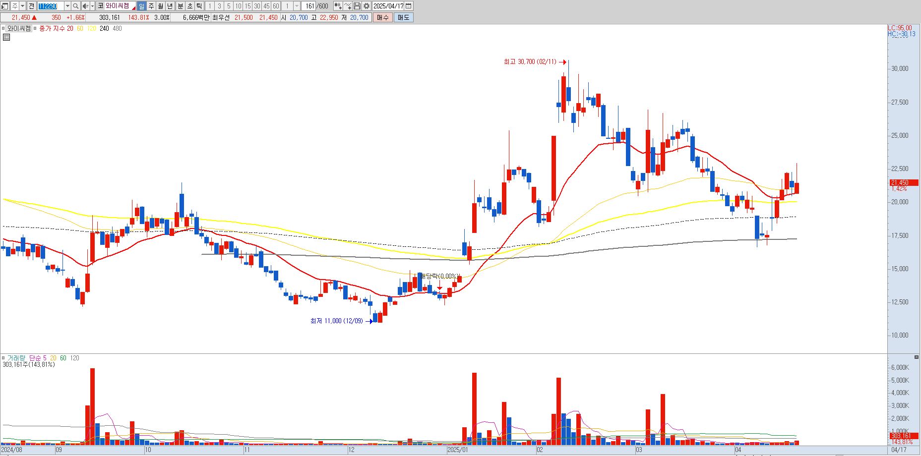Click the 매도 sell button
921x456 pixels.
pyautogui.click(x=403, y=17)
